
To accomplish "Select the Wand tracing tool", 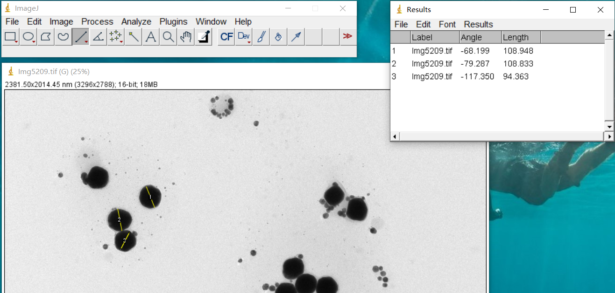I will (x=134, y=37).
